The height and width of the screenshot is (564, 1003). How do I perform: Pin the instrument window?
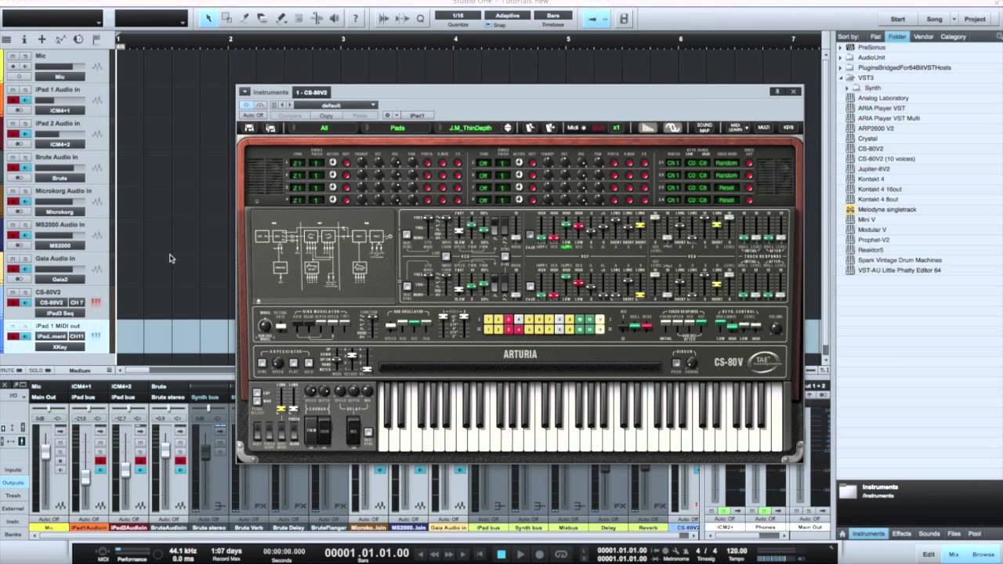point(777,92)
